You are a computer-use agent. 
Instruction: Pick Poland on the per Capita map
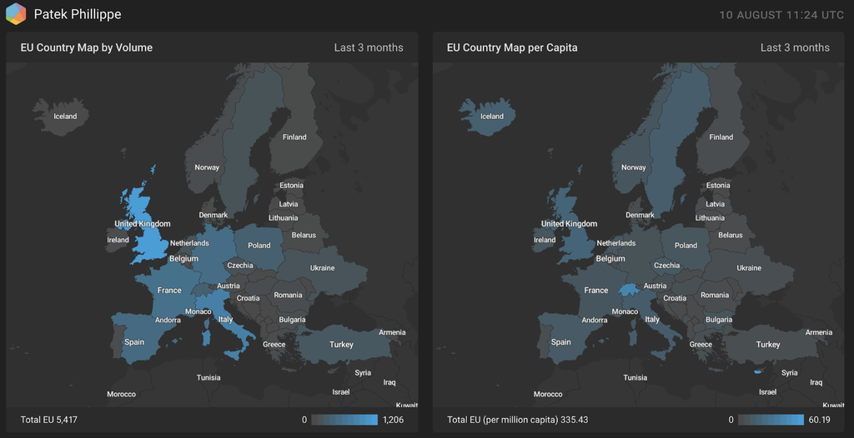pyautogui.click(x=686, y=246)
